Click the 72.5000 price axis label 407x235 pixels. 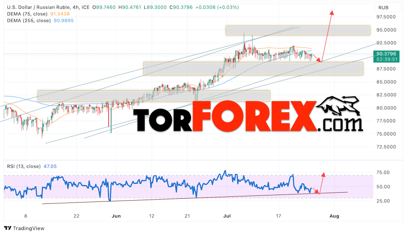[386, 147]
